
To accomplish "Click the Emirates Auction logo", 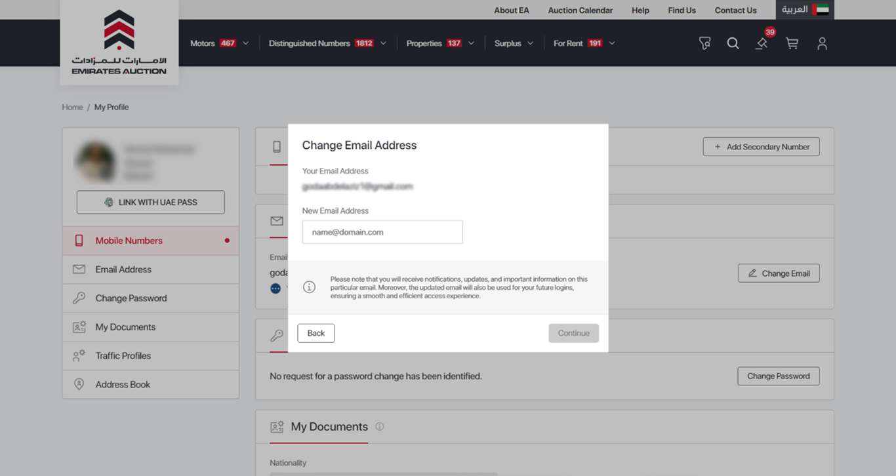I will coord(119,43).
